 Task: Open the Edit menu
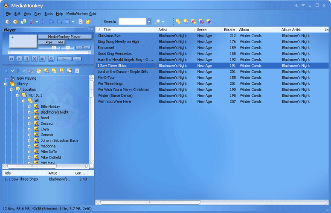click(17, 14)
